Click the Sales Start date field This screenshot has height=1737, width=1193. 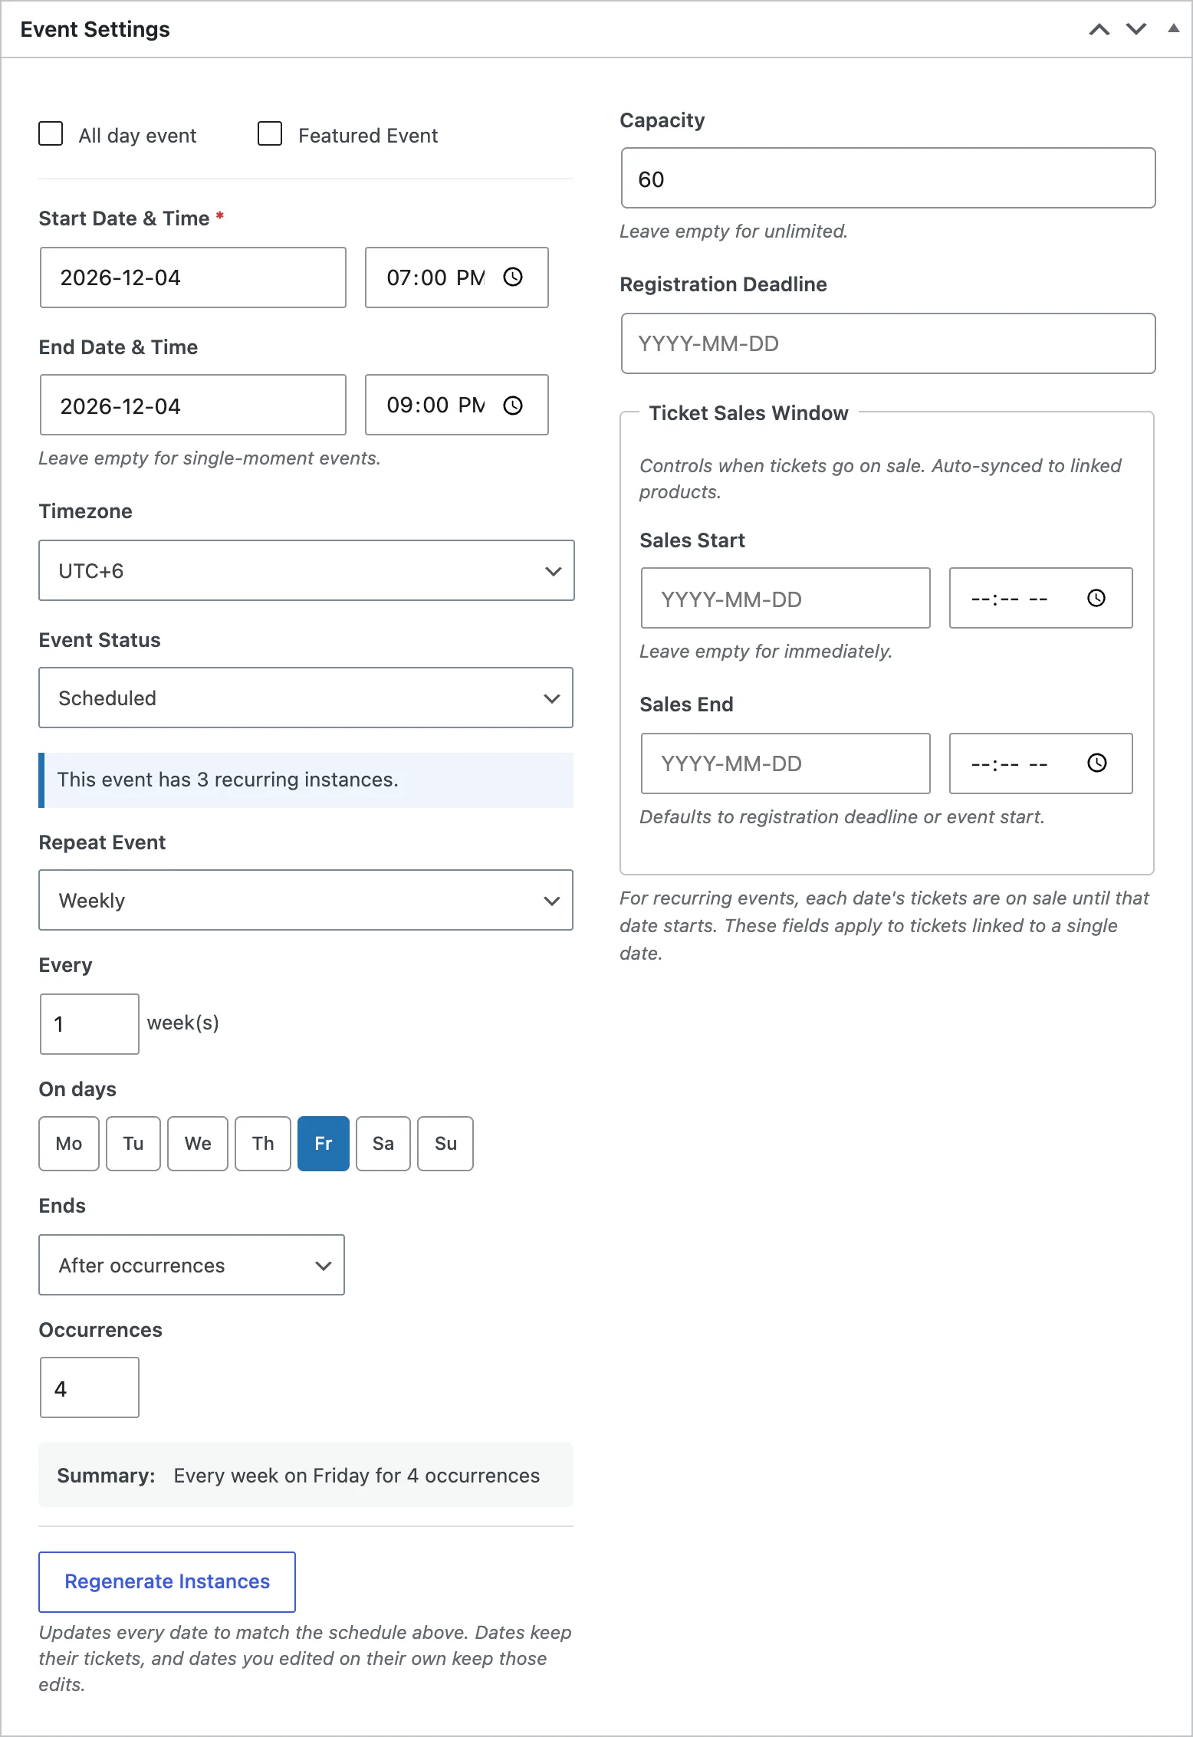coord(786,598)
